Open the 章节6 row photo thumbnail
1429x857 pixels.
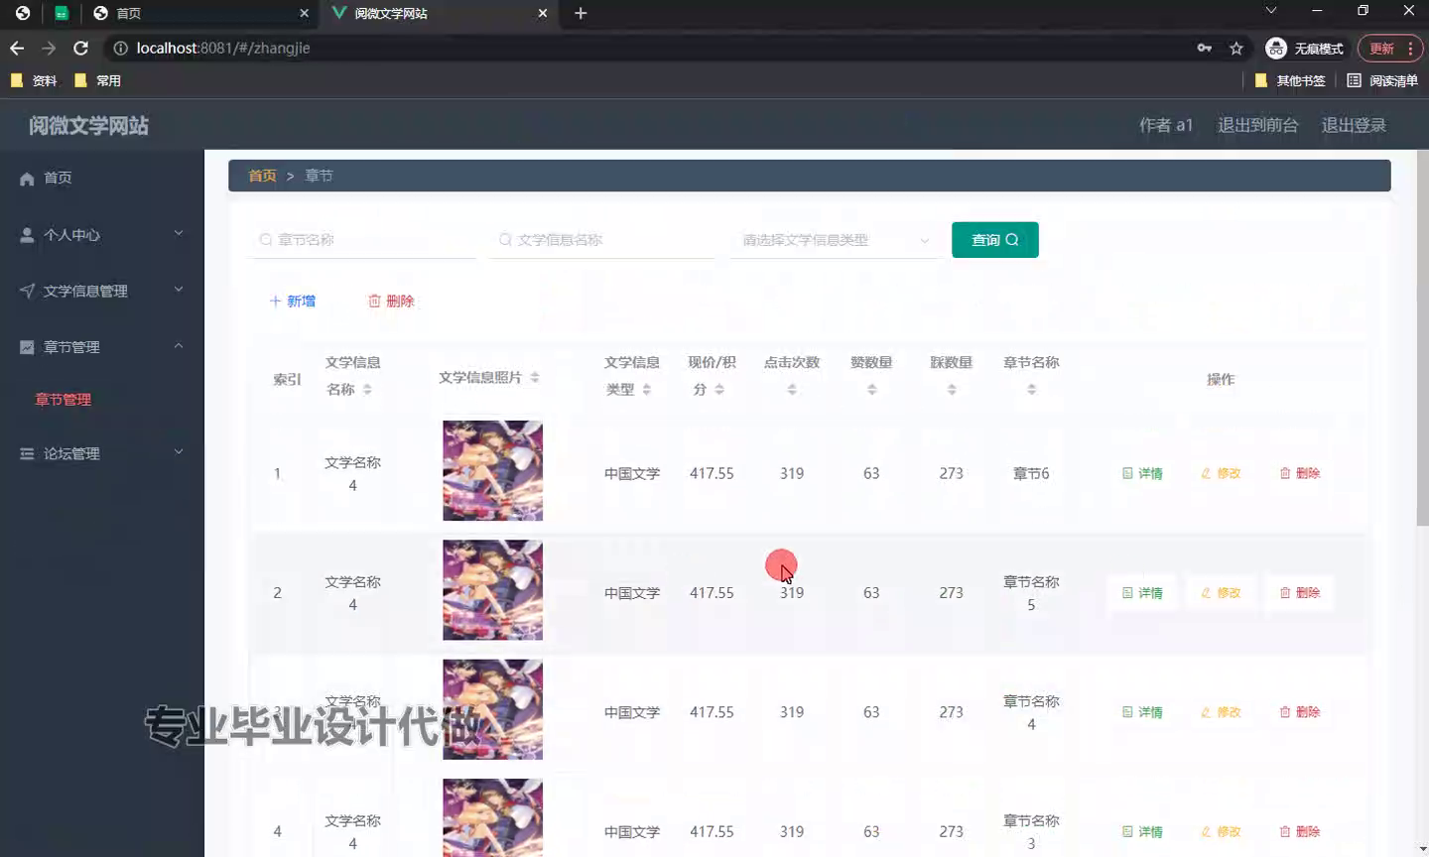[x=492, y=470]
